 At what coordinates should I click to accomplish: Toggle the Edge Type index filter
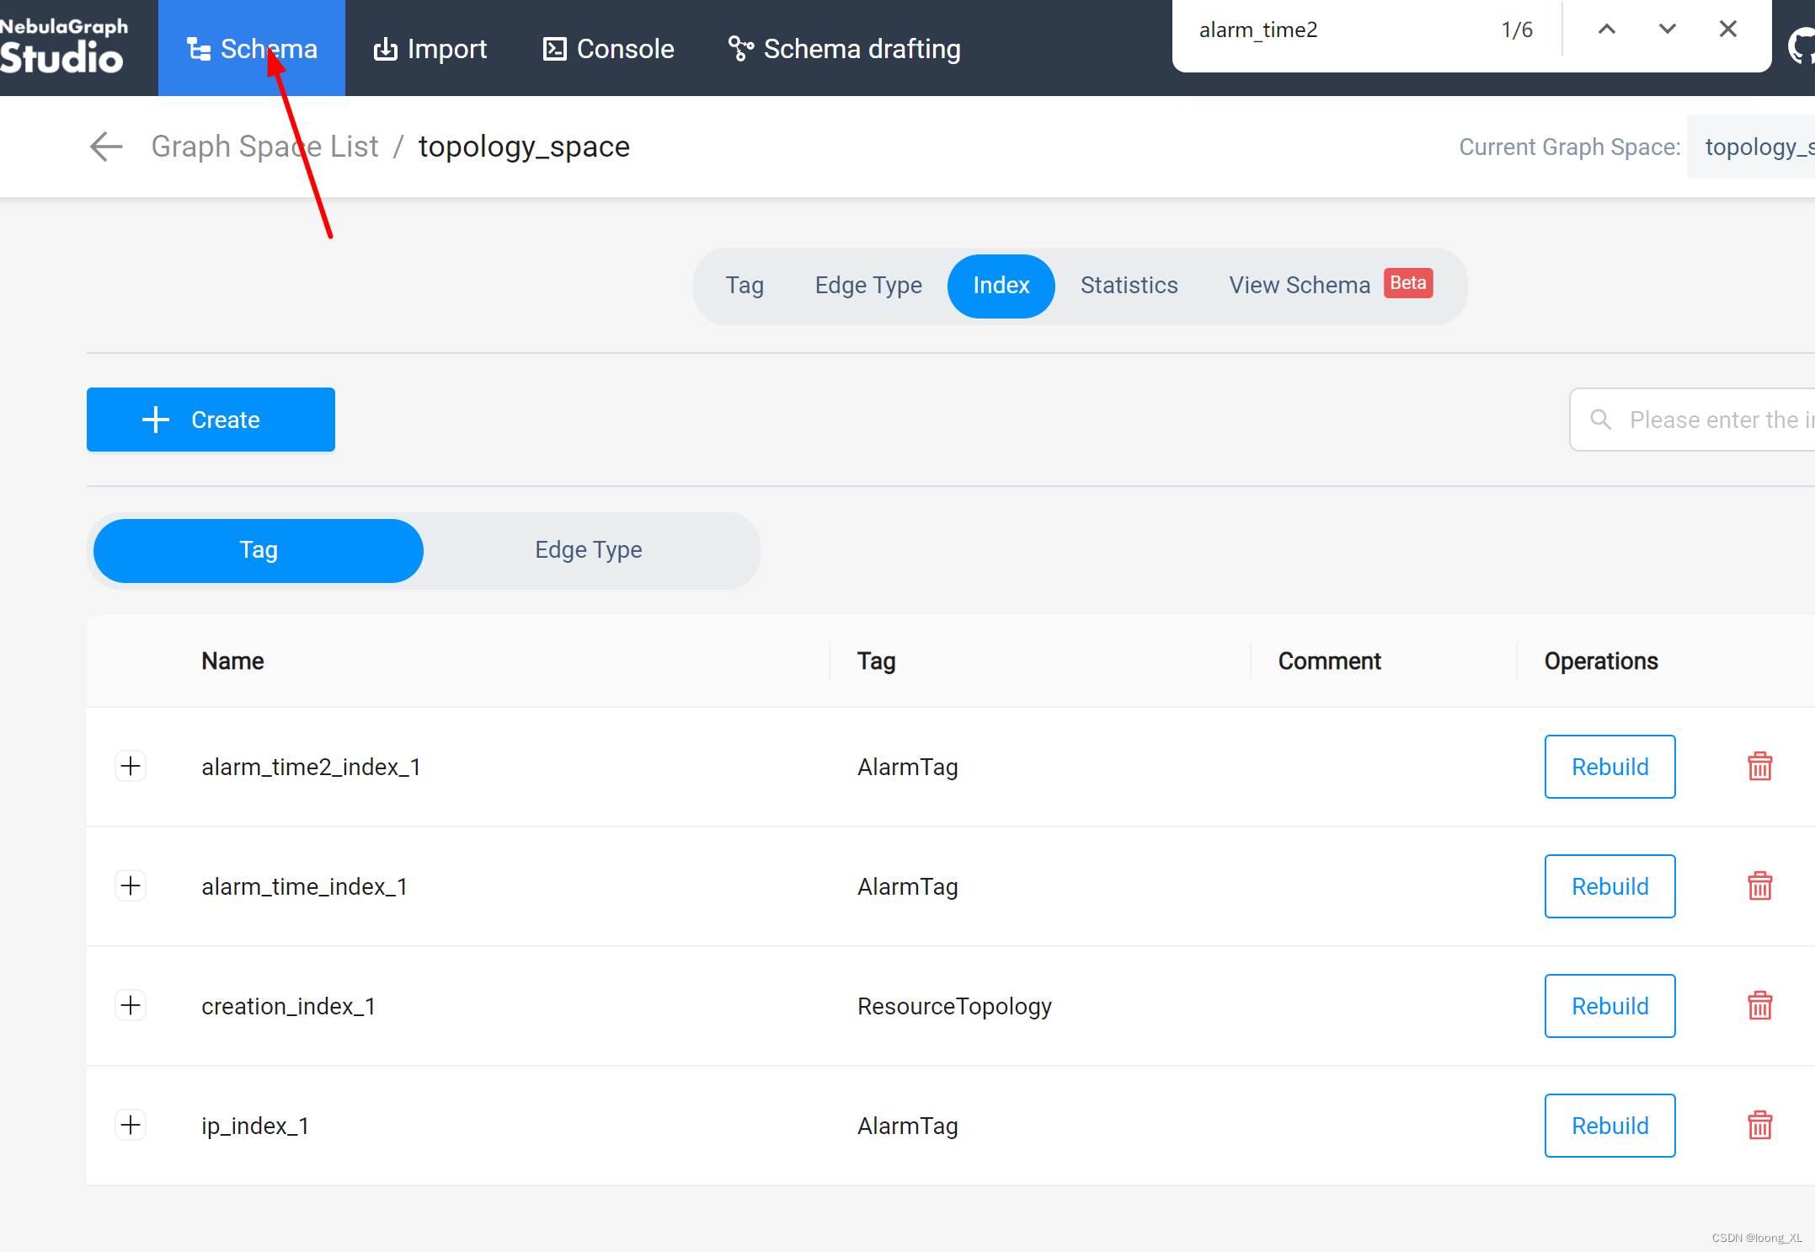pos(589,549)
